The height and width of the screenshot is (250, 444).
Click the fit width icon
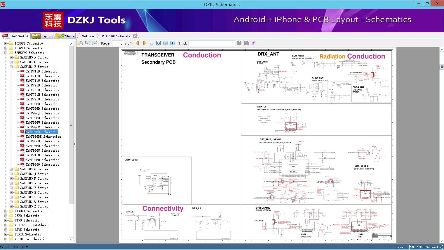tap(152, 43)
